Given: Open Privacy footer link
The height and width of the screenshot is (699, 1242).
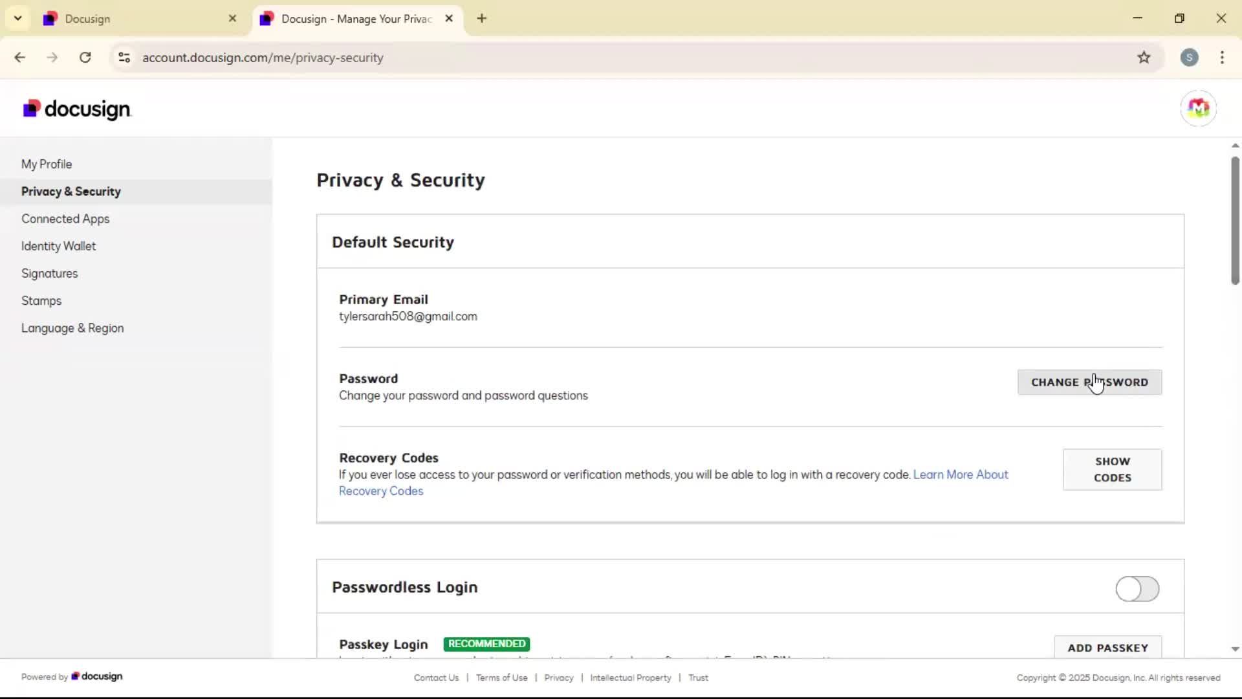Looking at the screenshot, I should (x=559, y=678).
